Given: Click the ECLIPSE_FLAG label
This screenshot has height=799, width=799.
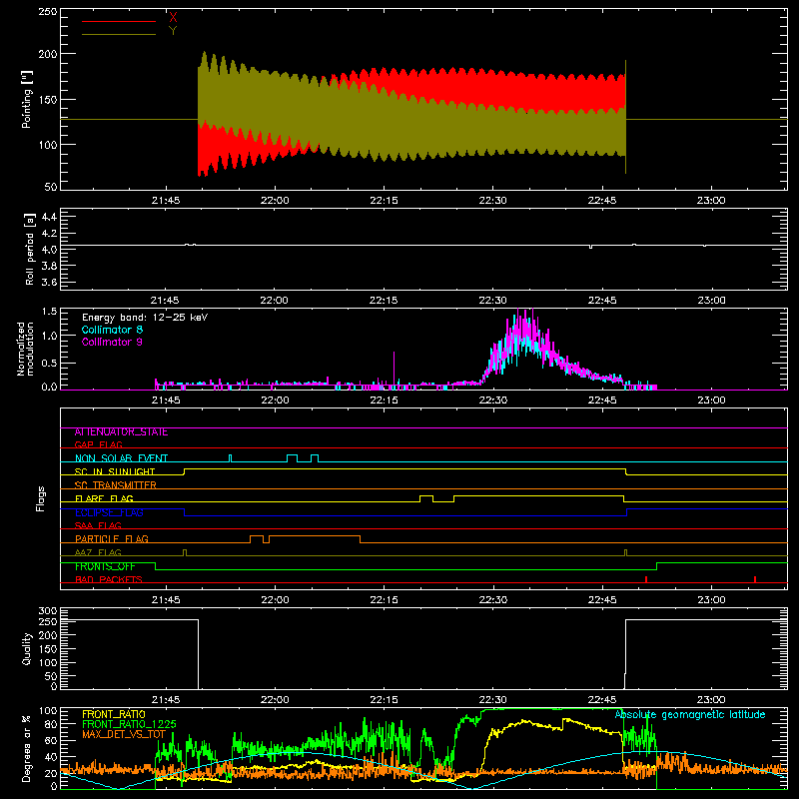Looking at the screenshot, I should coord(109,512).
